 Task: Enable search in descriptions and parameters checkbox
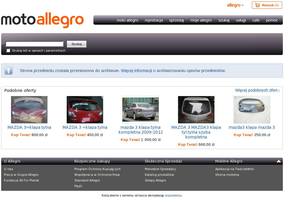[x=8, y=50]
